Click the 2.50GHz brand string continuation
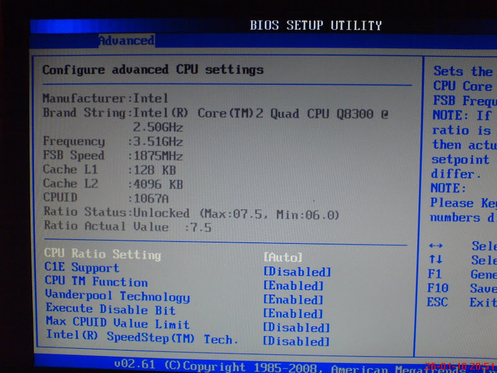Viewport: 497px width, 373px height. click(158, 127)
